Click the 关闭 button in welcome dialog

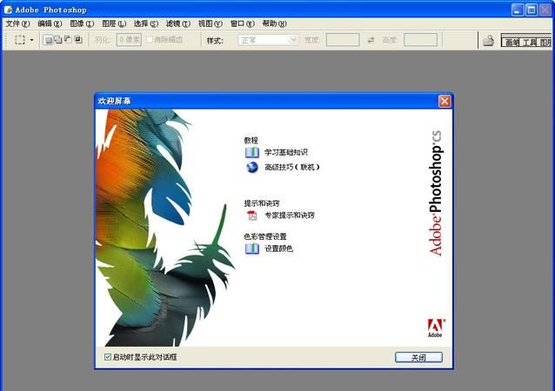pyautogui.click(x=418, y=357)
